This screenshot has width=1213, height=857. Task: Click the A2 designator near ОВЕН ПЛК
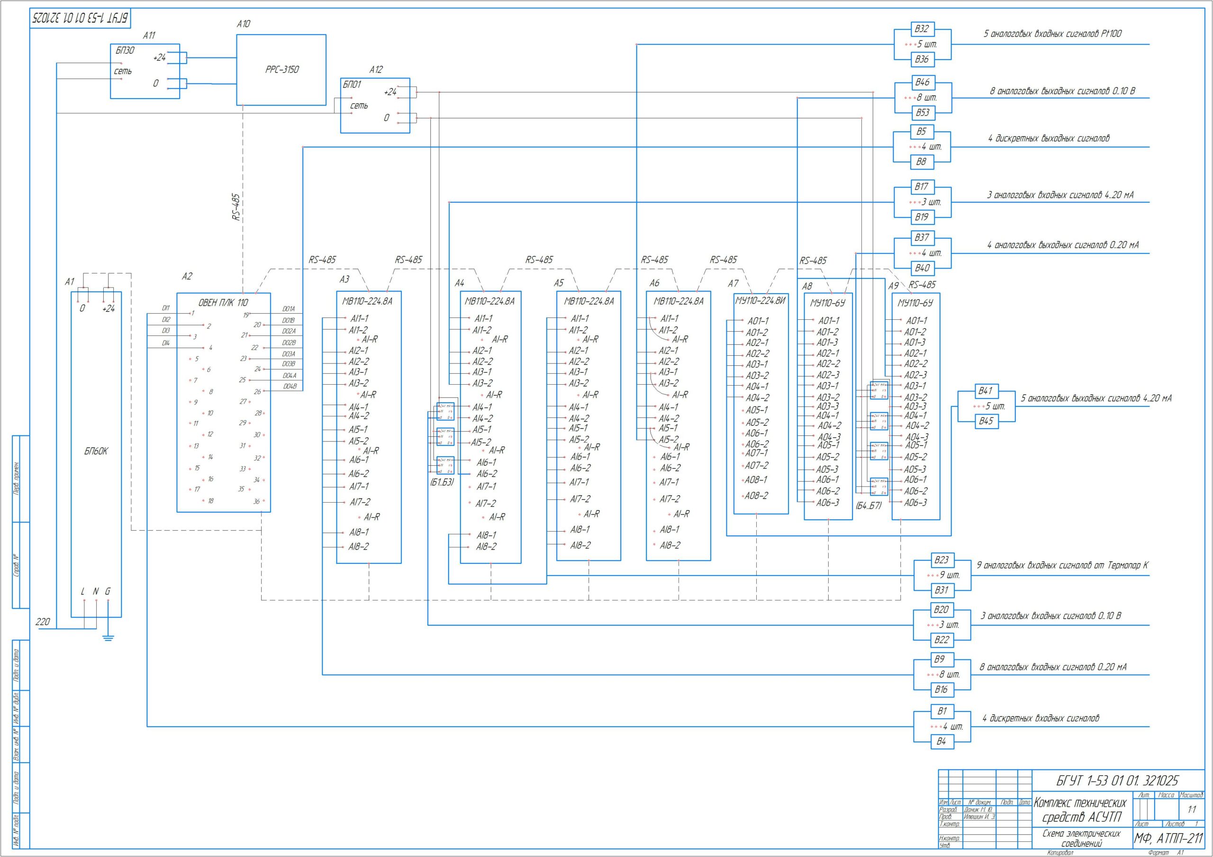[x=187, y=276]
